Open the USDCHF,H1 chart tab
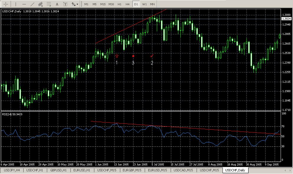This screenshot has width=293, height=174. (x=34, y=170)
